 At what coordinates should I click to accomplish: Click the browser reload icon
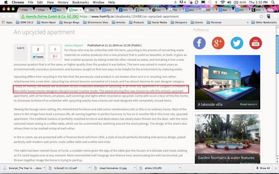[16, 17]
